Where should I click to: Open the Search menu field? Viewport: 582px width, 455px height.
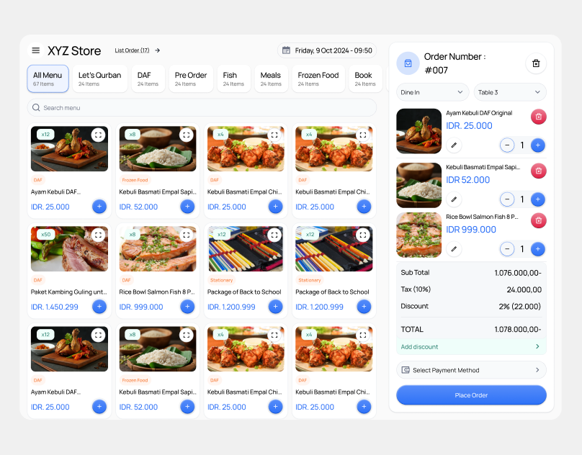pos(206,107)
